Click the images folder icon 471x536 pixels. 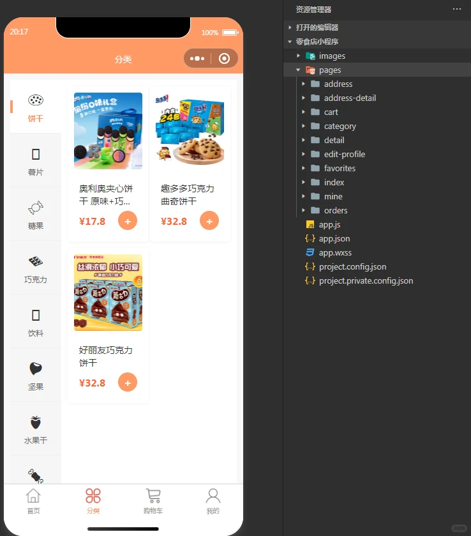click(310, 56)
